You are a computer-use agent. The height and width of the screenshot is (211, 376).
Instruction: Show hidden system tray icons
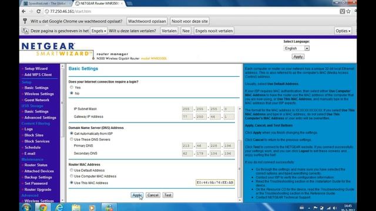[x=309, y=208]
